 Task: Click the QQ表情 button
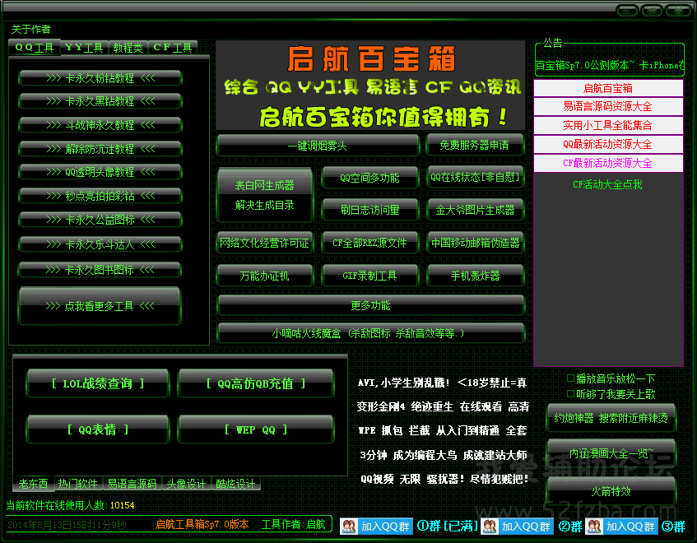coord(98,429)
